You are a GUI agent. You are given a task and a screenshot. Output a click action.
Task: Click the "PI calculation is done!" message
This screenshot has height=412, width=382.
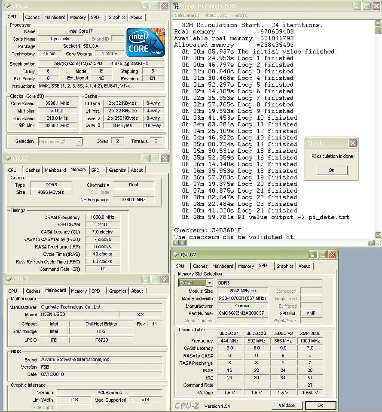[x=333, y=156]
